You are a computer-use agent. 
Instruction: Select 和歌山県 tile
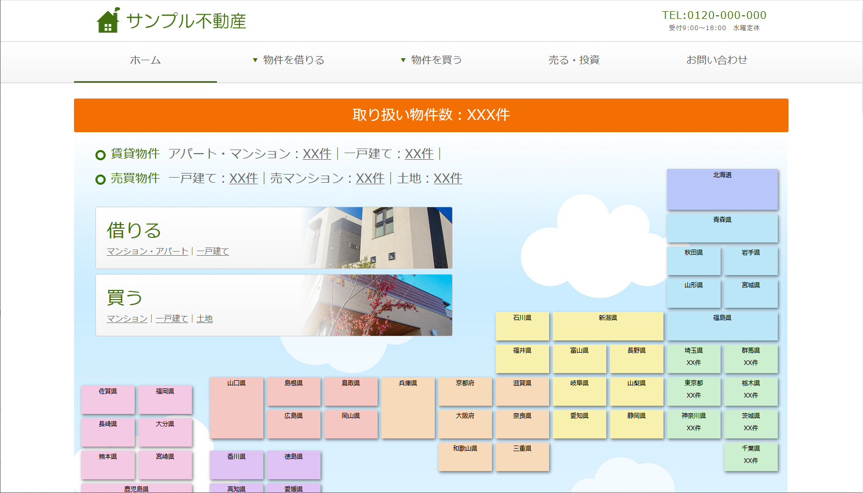pos(465,457)
